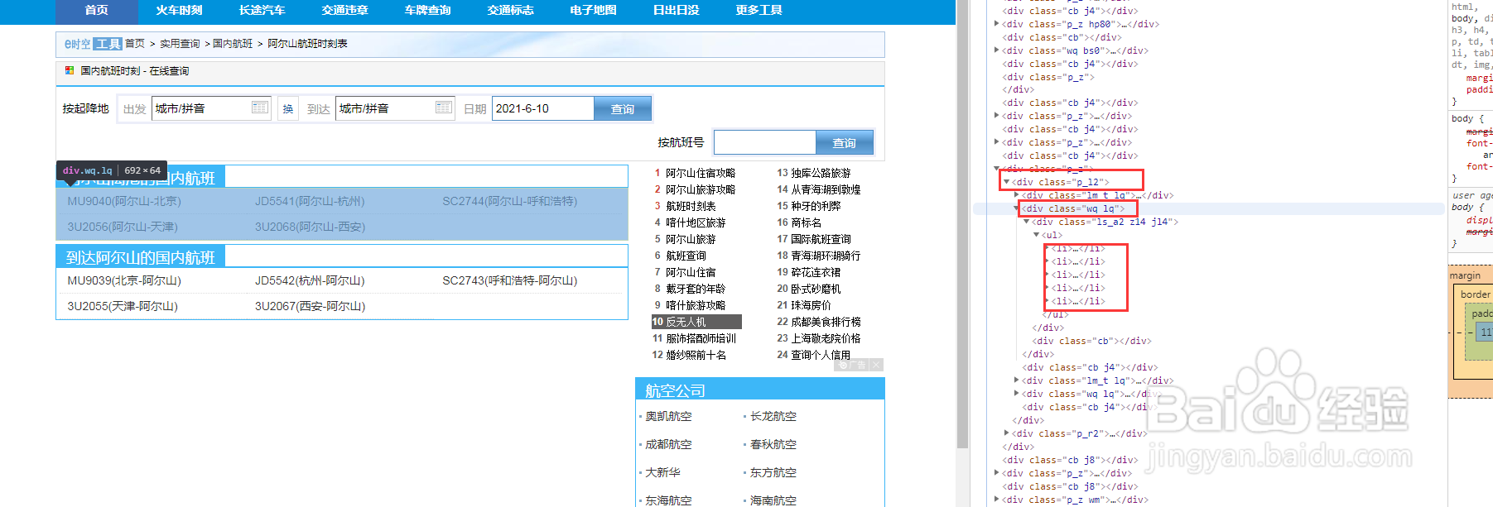
Task: Click the 查询 button for flight number search
Action: click(844, 142)
